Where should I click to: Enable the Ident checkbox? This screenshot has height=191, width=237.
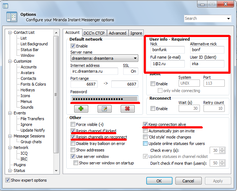pyautogui.click(x=153, y=83)
